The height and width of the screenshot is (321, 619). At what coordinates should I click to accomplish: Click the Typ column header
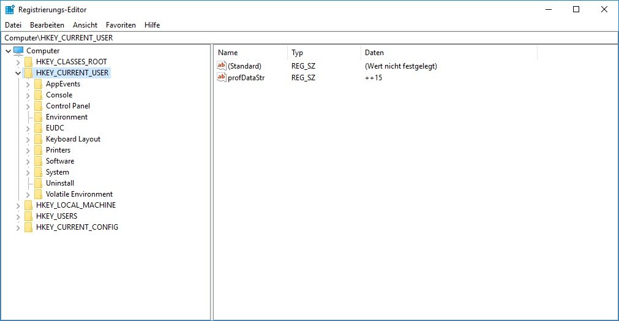[x=324, y=53]
